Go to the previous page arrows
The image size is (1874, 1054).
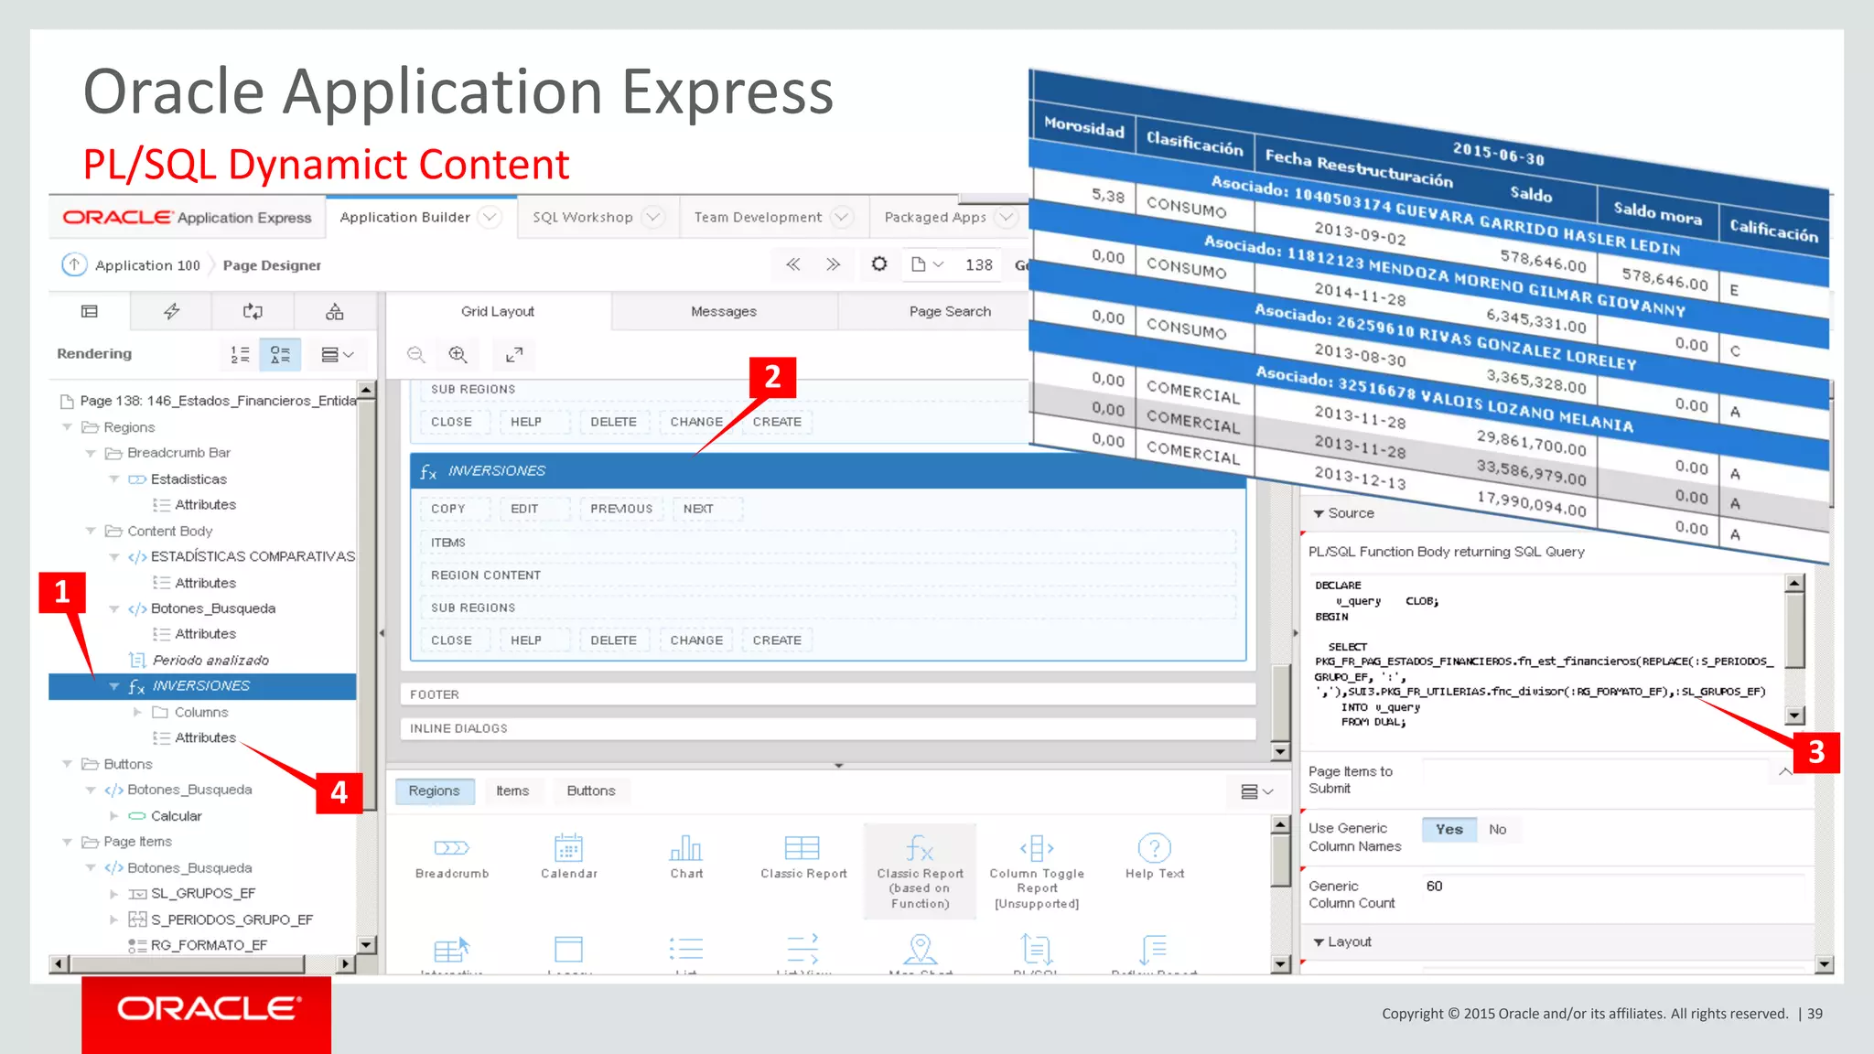coord(793,264)
